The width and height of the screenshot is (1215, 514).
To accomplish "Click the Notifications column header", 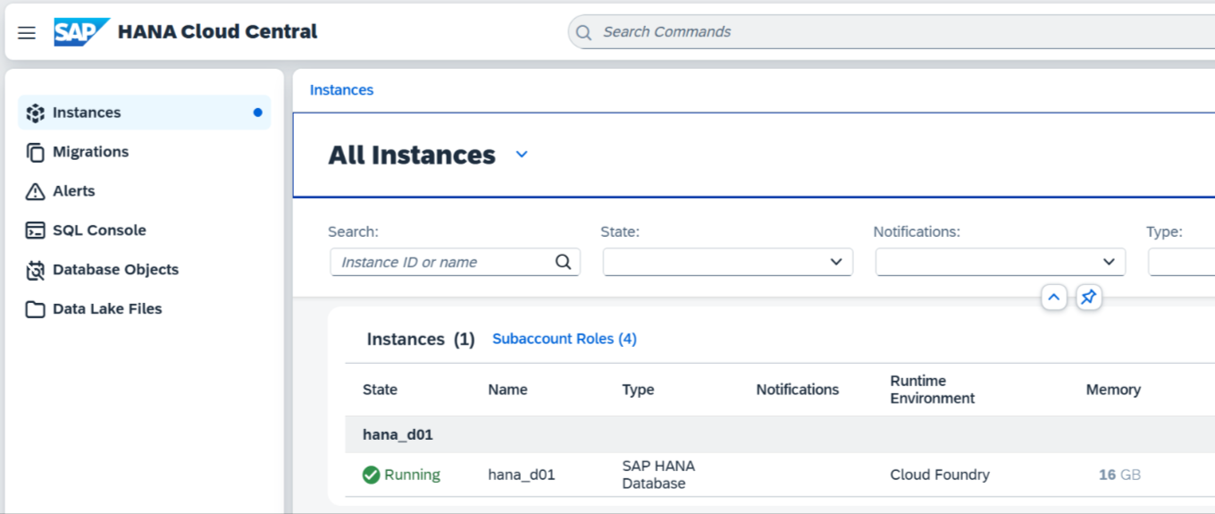I will [798, 390].
